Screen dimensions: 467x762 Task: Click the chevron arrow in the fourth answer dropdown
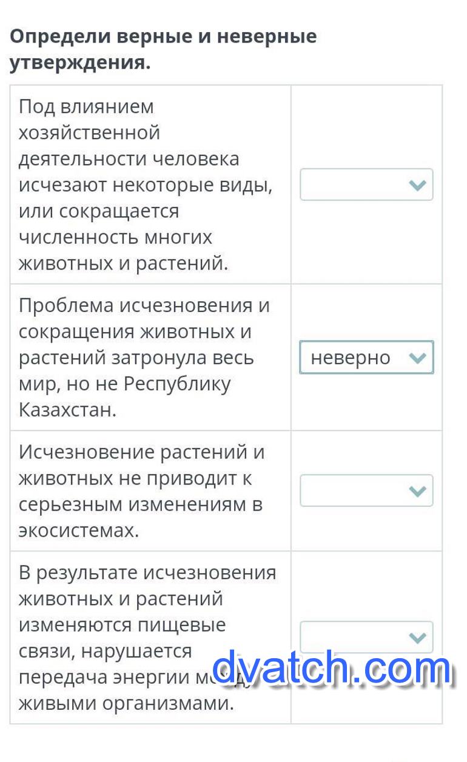point(418,637)
